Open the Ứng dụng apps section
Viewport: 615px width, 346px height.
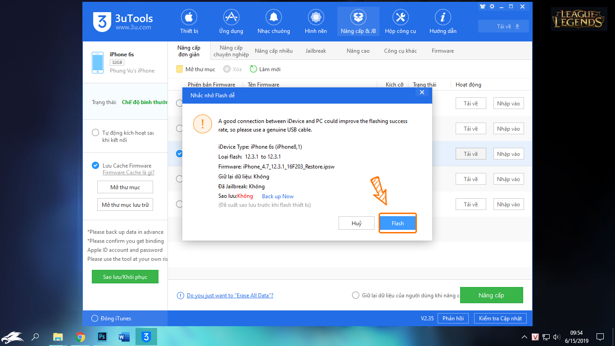click(x=231, y=22)
